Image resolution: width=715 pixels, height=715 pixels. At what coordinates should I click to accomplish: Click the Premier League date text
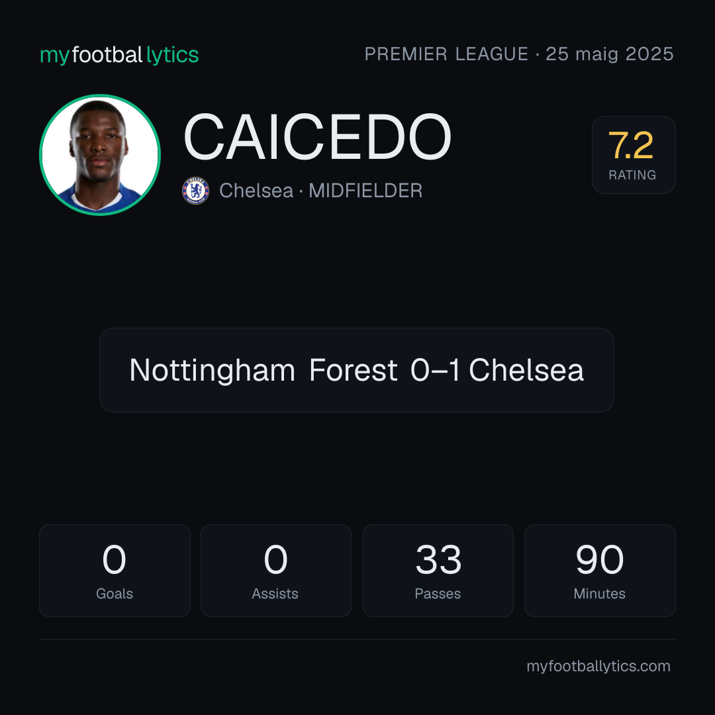(519, 54)
